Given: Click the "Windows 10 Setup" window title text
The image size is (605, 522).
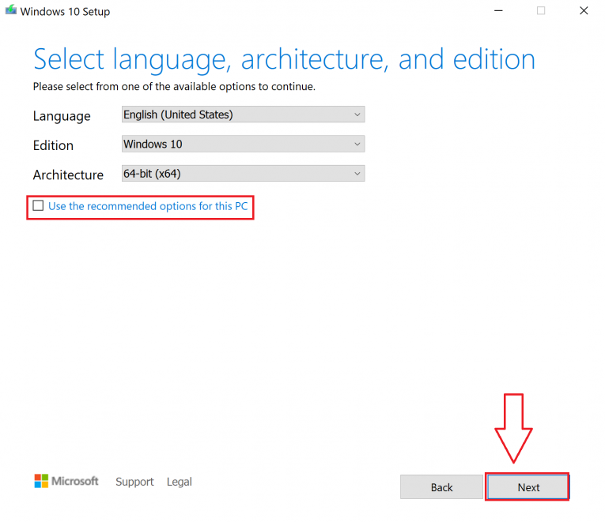Looking at the screenshot, I should pyautogui.click(x=65, y=12).
